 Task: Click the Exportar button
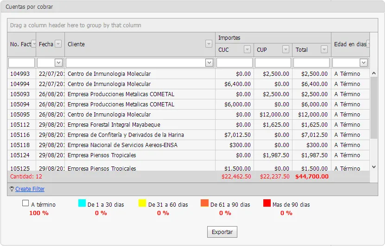point(222,232)
